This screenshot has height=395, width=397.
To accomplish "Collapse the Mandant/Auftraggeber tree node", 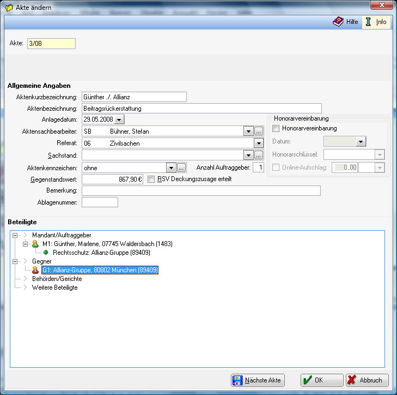I will pos(15,235).
